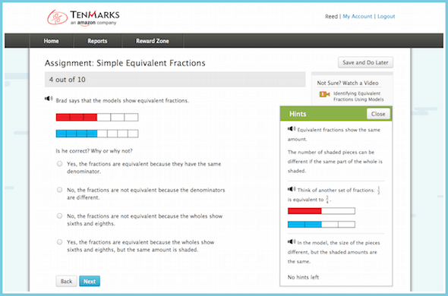Image resolution: width=448 pixels, height=296 pixels.
Task: Click the Next button
Action: tap(90, 281)
